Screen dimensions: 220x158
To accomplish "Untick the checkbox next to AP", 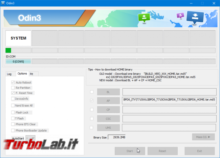I will [92, 100].
